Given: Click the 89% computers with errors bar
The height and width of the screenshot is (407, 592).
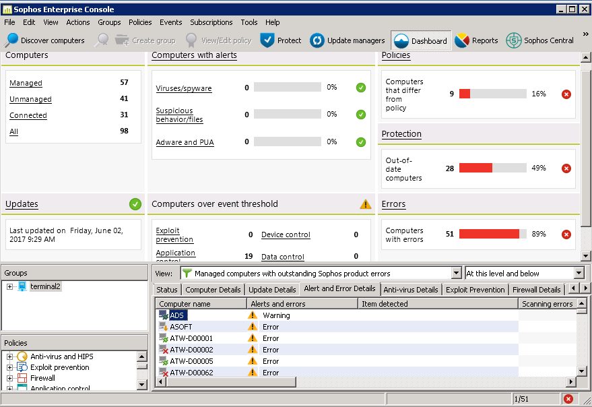Looking at the screenshot, I should coord(493,234).
